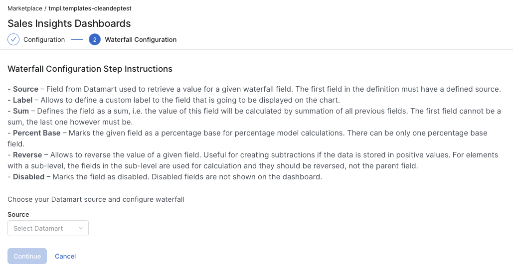Click the 'Choose your Datamart source' text

coord(96,199)
